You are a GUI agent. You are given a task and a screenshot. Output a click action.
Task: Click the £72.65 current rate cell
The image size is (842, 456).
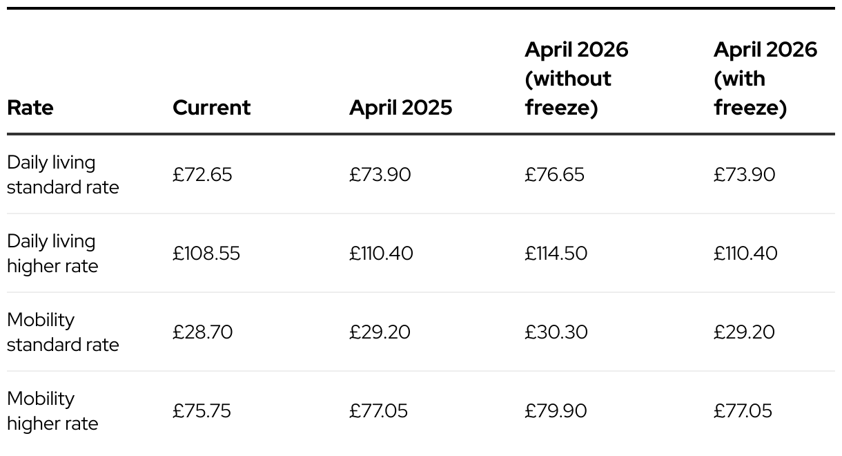point(202,175)
